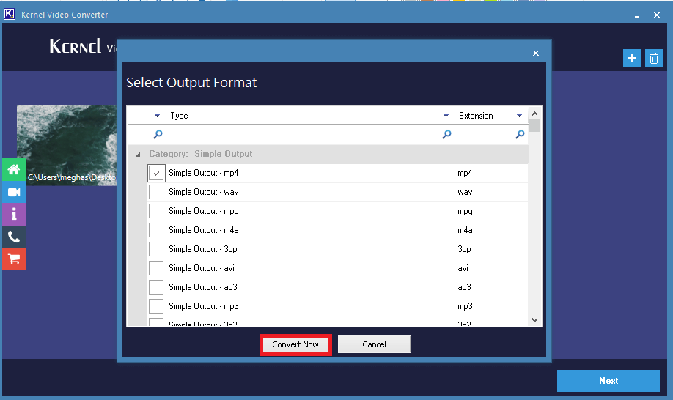The image size is (673, 400).
Task: Collapse the Category: Simple Output group
Action: click(x=138, y=155)
